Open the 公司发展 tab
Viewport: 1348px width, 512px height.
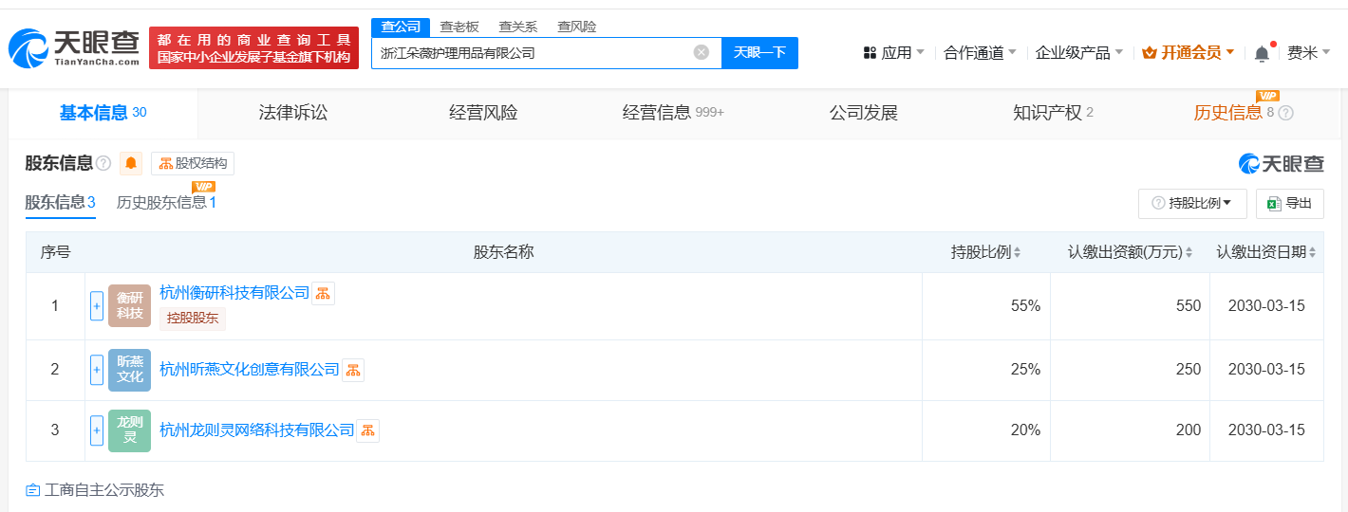(863, 113)
